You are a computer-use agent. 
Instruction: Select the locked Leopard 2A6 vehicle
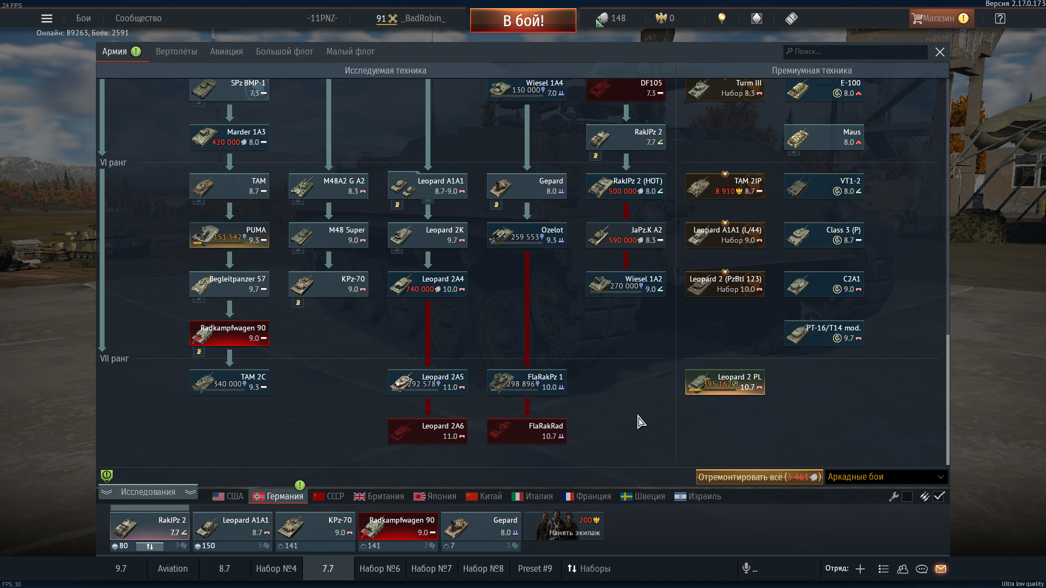[x=428, y=431]
